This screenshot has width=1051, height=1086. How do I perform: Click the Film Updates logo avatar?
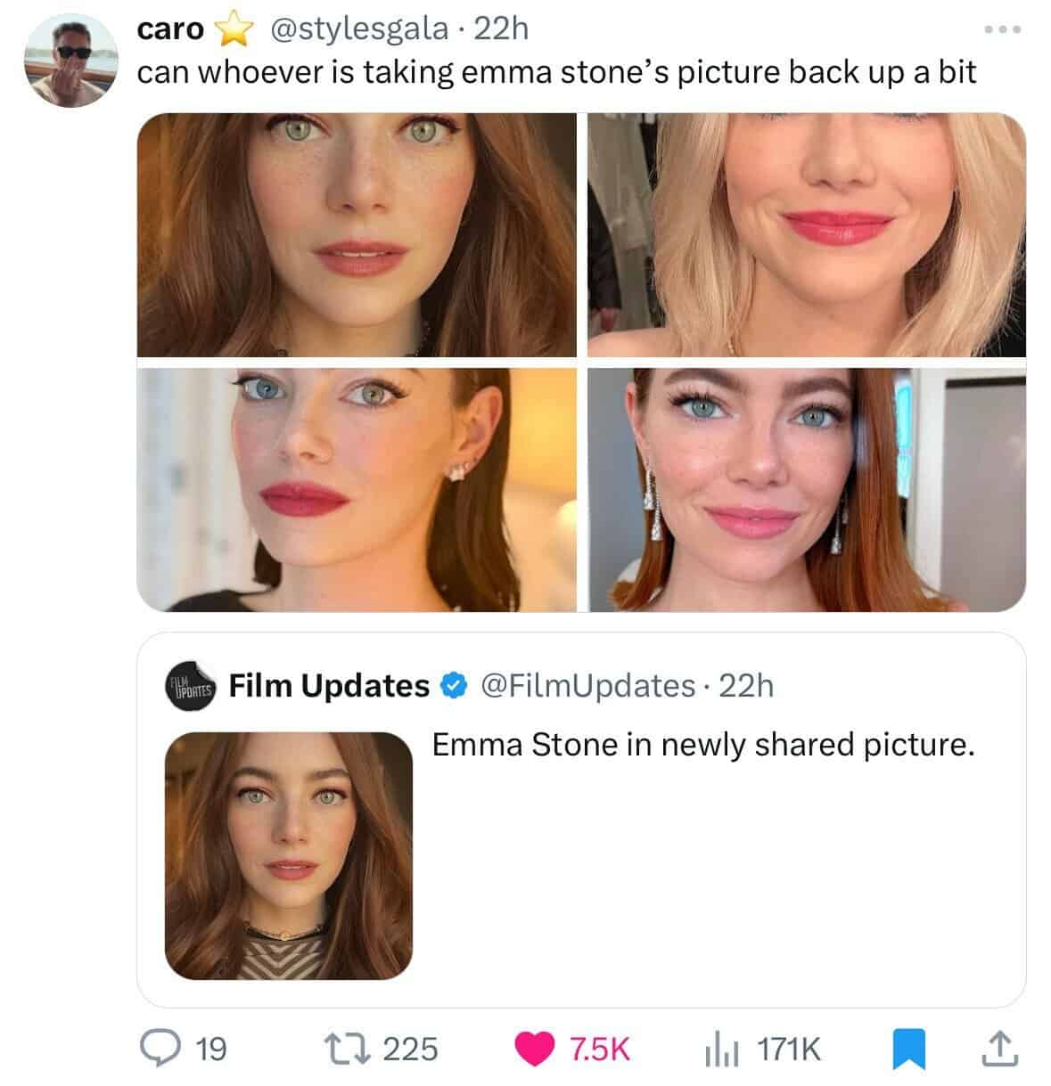coord(191,685)
